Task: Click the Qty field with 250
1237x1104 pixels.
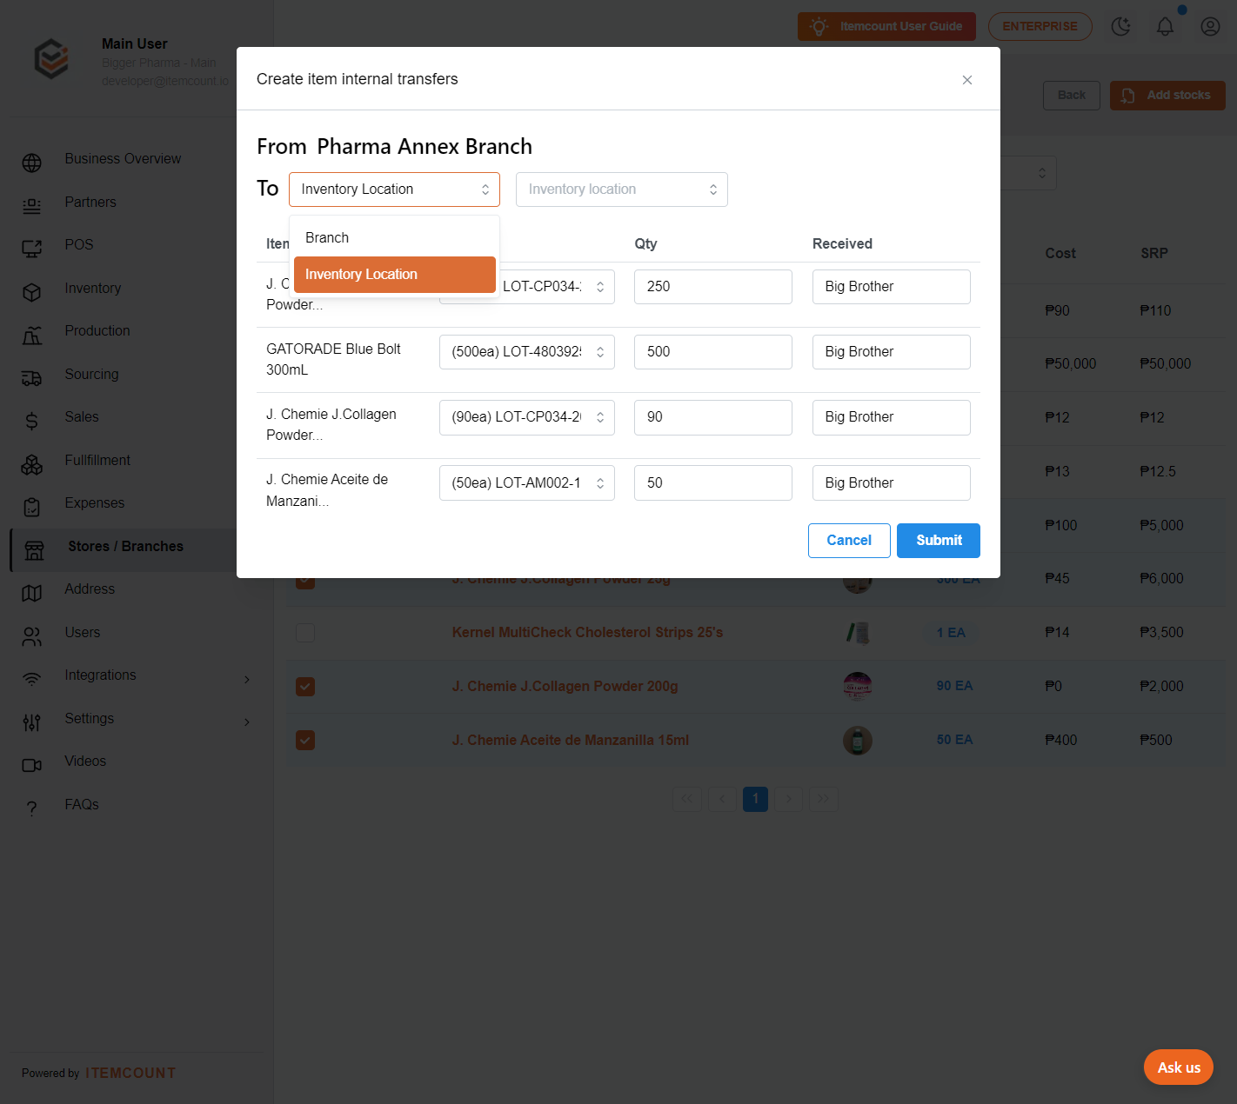Action: [713, 287]
